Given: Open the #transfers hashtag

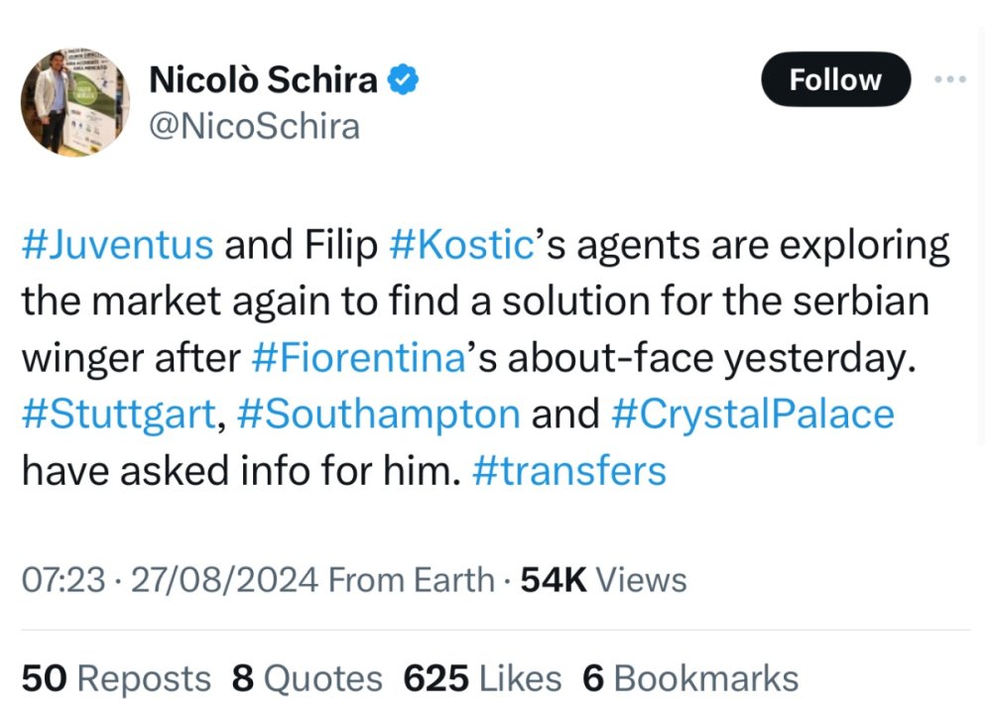Looking at the screenshot, I should tap(569, 470).
